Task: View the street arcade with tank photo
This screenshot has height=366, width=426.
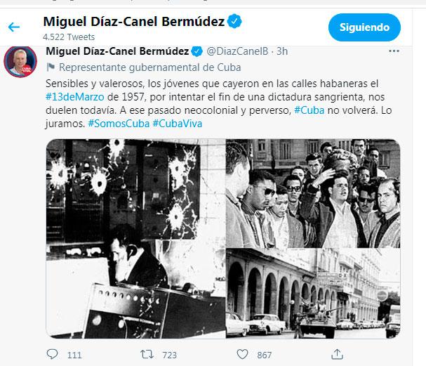Action: click(x=313, y=294)
